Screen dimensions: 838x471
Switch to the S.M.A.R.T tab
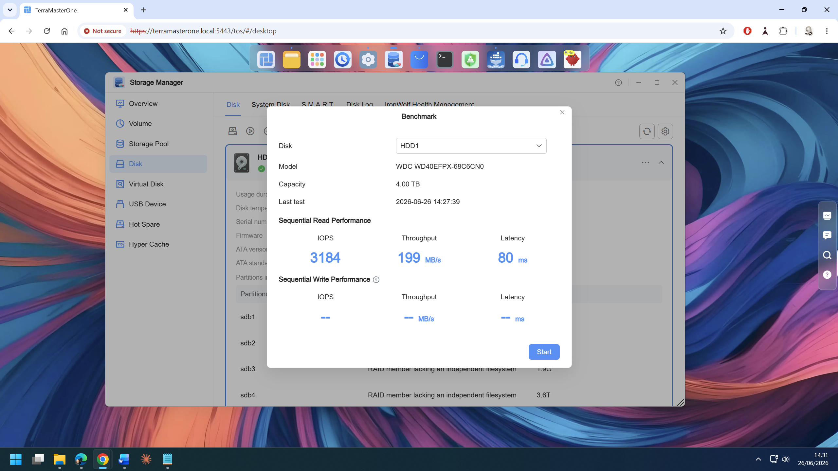(x=317, y=105)
